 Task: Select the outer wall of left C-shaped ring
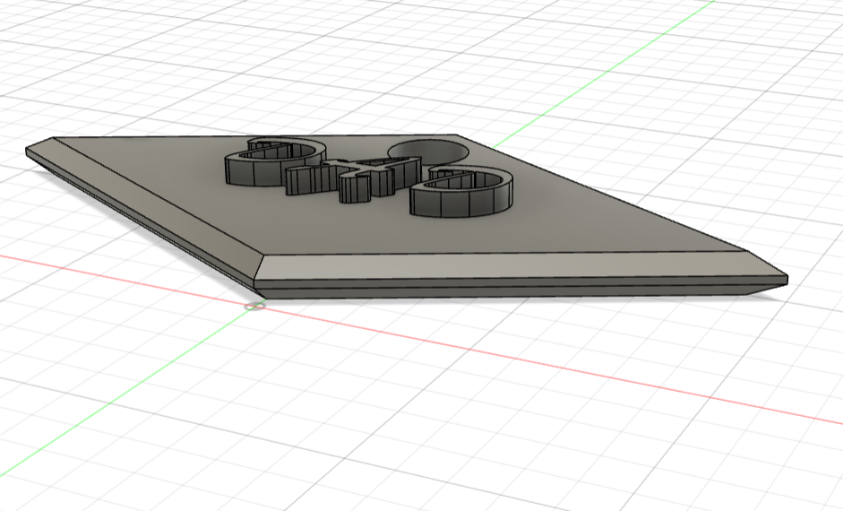(x=248, y=171)
